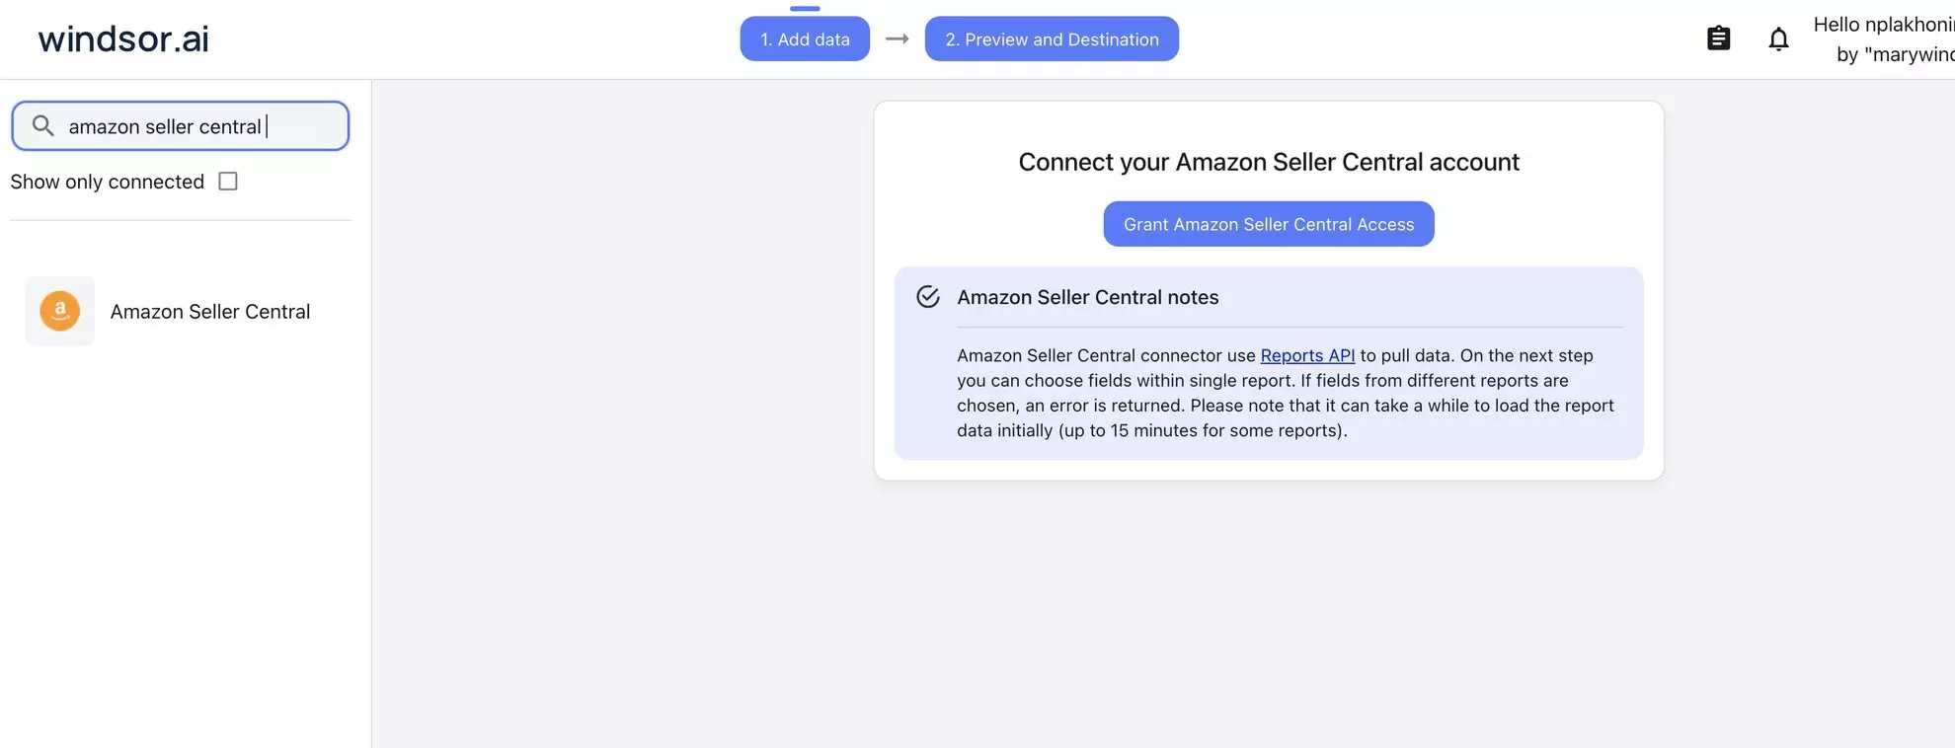Toggle the 'Show only connected' checkbox

[x=228, y=181]
